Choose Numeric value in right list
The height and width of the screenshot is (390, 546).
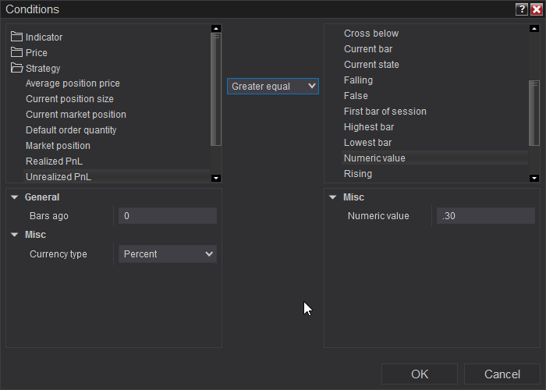(x=374, y=158)
